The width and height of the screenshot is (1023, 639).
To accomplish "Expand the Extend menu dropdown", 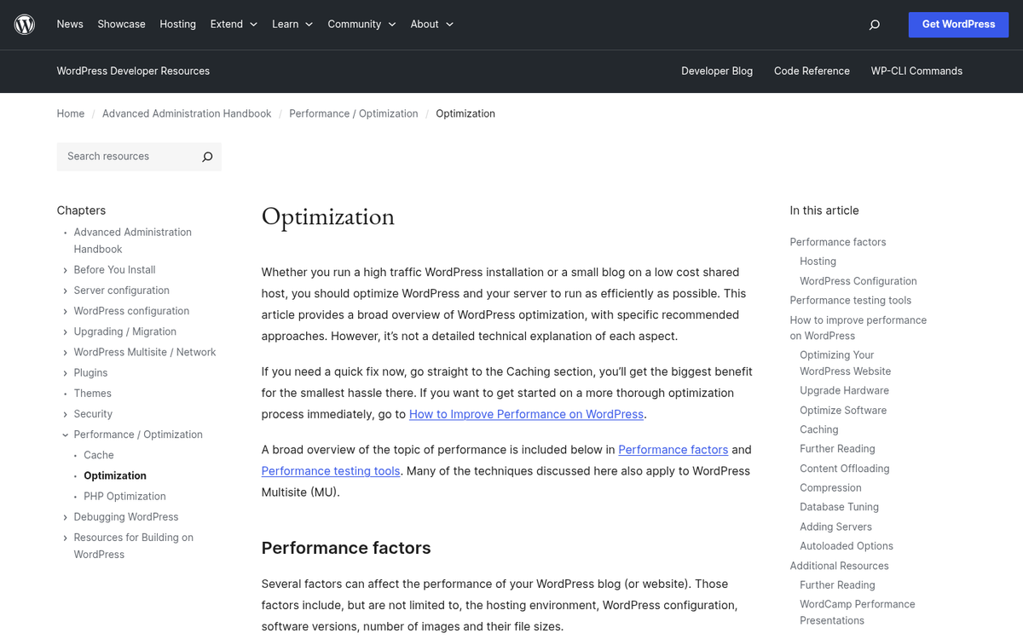I will click(x=234, y=24).
